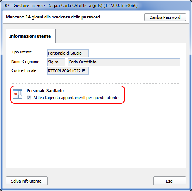Click the checkbox label about agenda appuntamenti
Screen dimensions: 192x191
point(76,98)
